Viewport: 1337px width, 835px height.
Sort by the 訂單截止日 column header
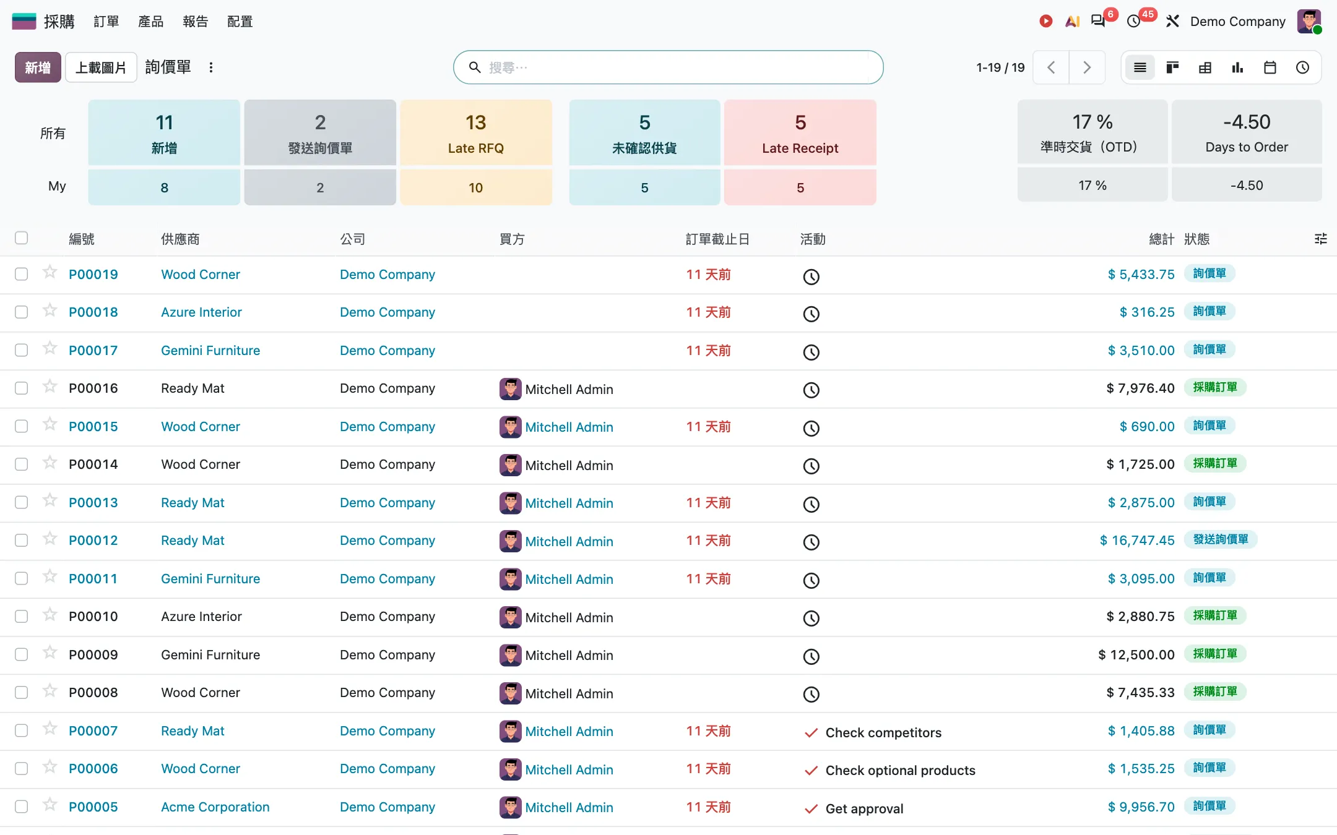point(717,239)
